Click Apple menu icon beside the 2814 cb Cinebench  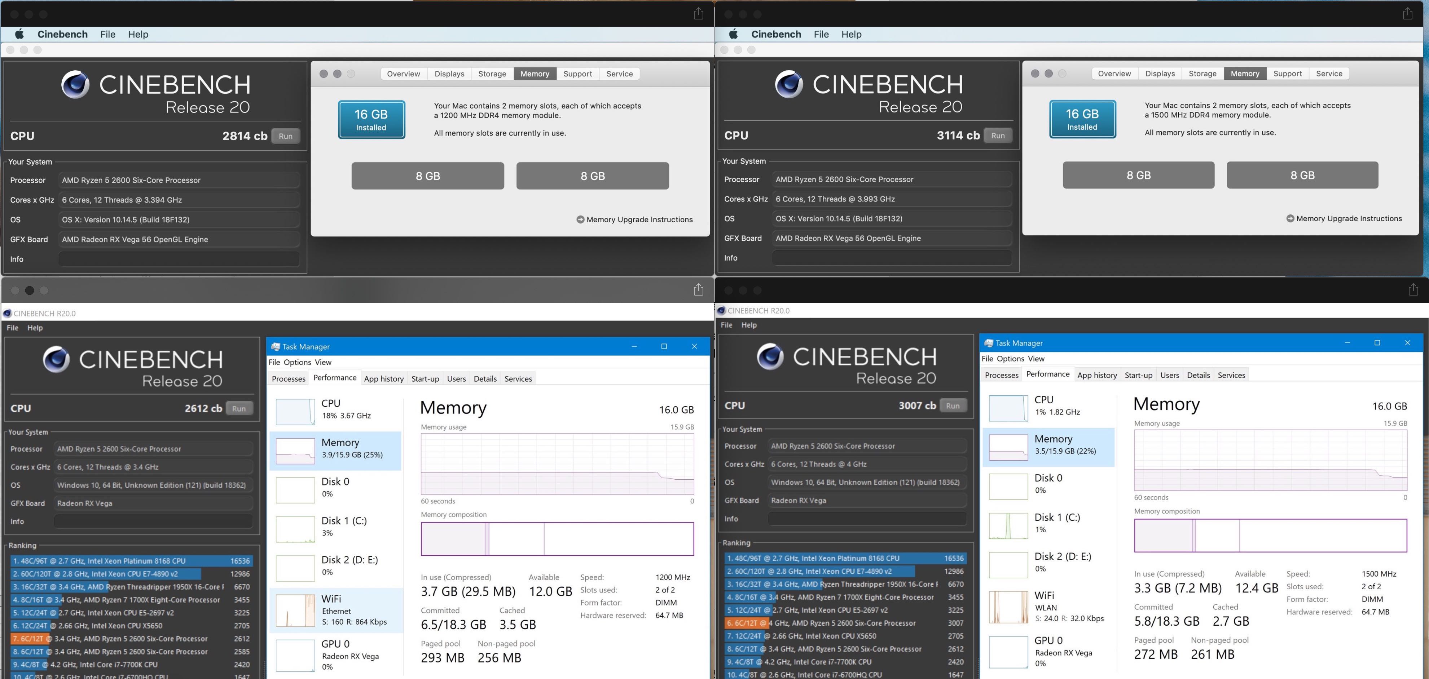pos(19,34)
